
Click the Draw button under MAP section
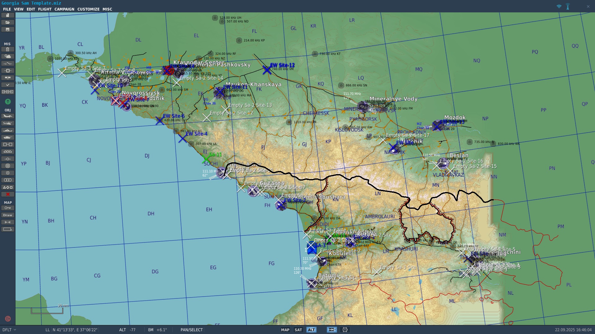tap(8, 215)
